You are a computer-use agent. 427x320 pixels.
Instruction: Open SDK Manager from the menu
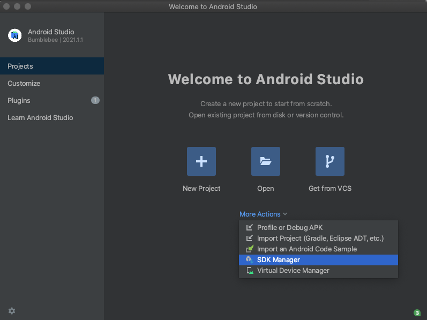tap(318, 260)
